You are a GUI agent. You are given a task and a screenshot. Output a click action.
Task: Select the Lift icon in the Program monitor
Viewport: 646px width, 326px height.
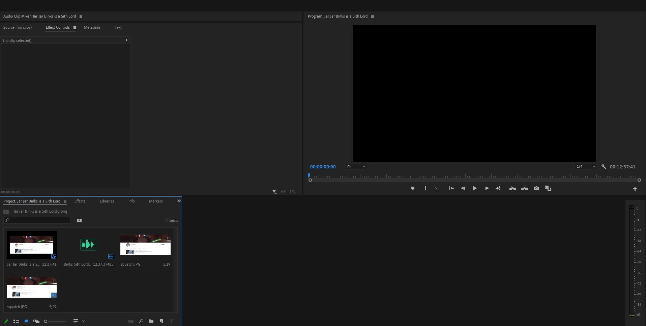coord(512,188)
